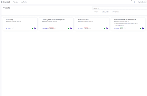147x96 pixels.
Task: Open the Projects menu
Action: point(15,2)
